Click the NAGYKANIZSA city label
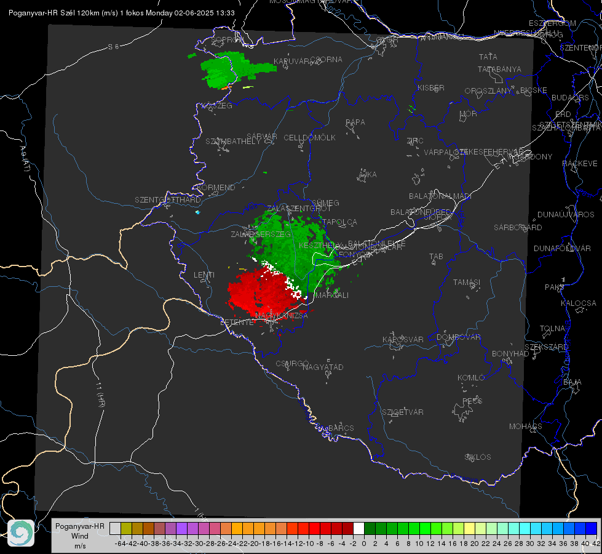 coord(282,316)
